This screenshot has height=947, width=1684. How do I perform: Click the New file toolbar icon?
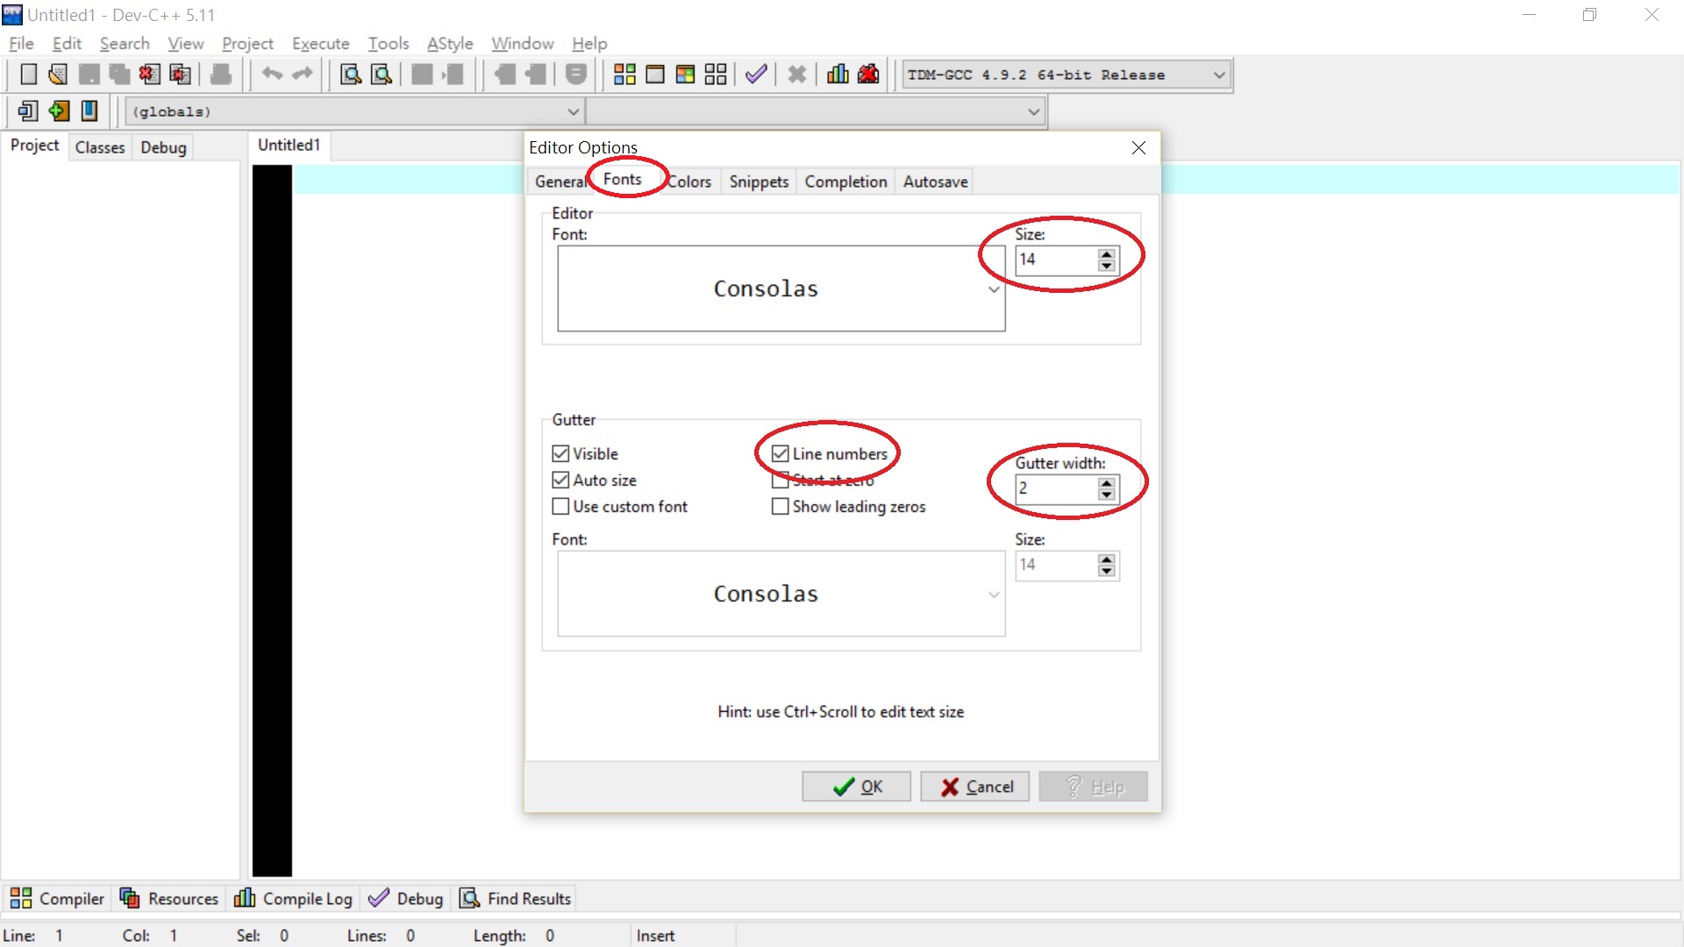pyautogui.click(x=28, y=75)
